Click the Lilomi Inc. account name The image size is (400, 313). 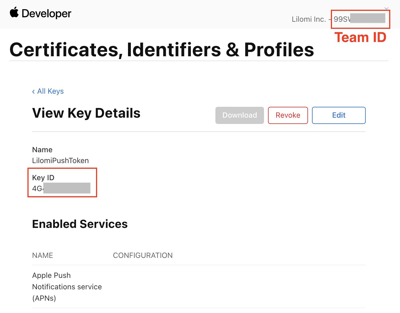(x=309, y=19)
